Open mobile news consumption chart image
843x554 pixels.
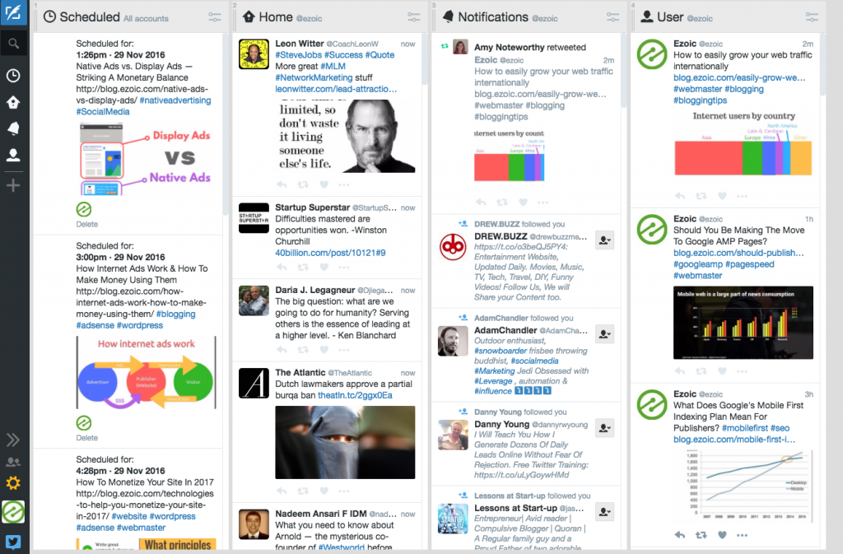pos(743,323)
